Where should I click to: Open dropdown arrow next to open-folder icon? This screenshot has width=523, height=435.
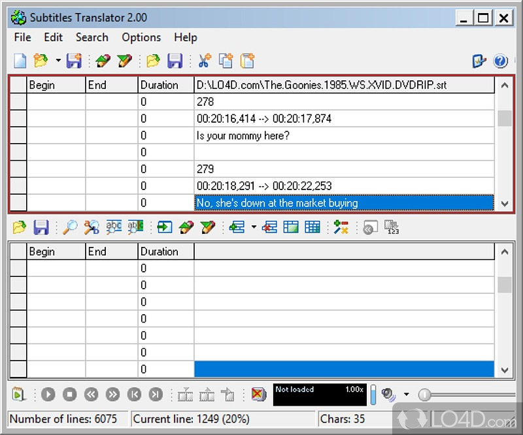pyautogui.click(x=58, y=61)
